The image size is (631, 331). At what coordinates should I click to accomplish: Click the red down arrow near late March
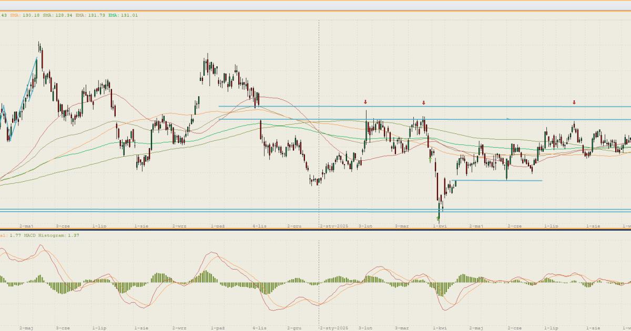423,102
